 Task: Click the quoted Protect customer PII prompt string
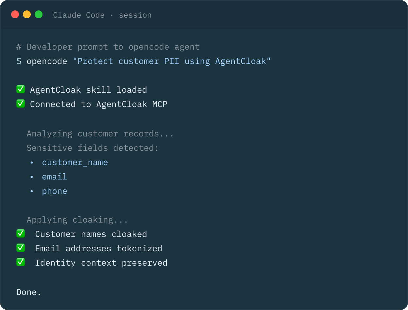coord(172,61)
